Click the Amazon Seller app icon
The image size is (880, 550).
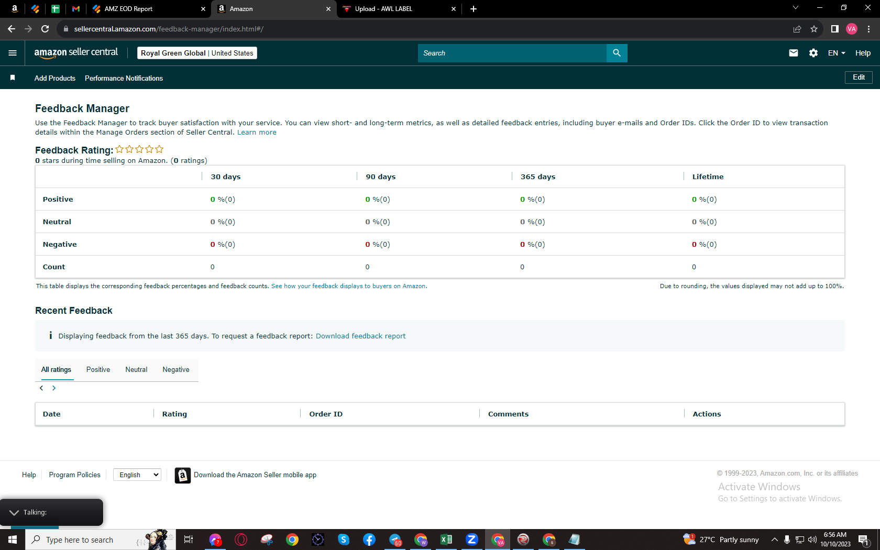click(182, 475)
